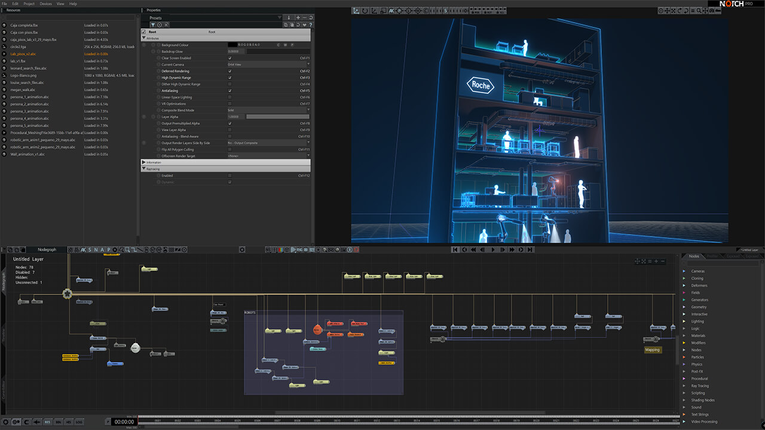Click the filter funnel icon in Properties
Screen dimensions: 765x430
[152, 24]
